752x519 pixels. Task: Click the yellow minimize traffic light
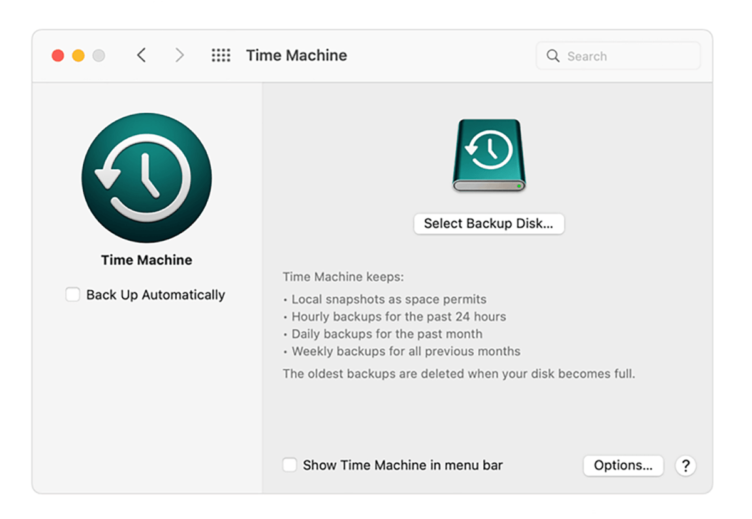click(78, 55)
